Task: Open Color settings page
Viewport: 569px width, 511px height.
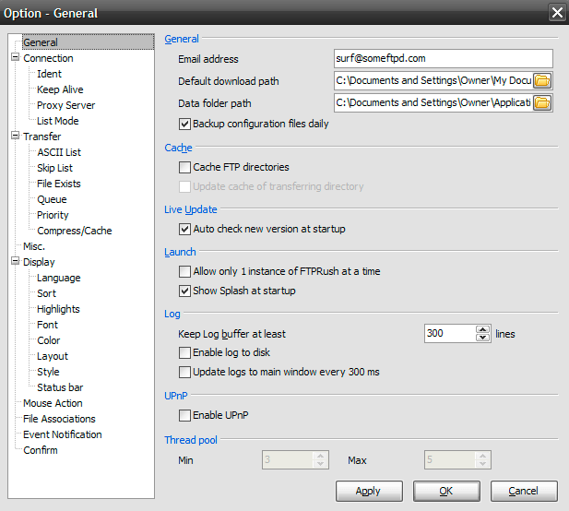Action: tap(49, 340)
